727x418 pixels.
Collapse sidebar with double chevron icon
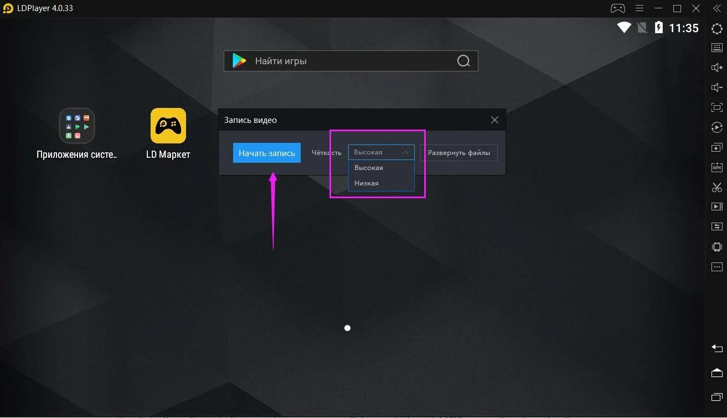pos(718,8)
